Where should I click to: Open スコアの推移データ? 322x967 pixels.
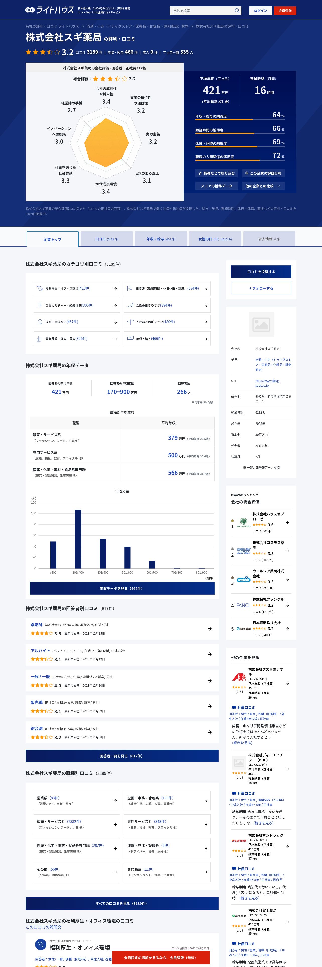(x=217, y=186)
